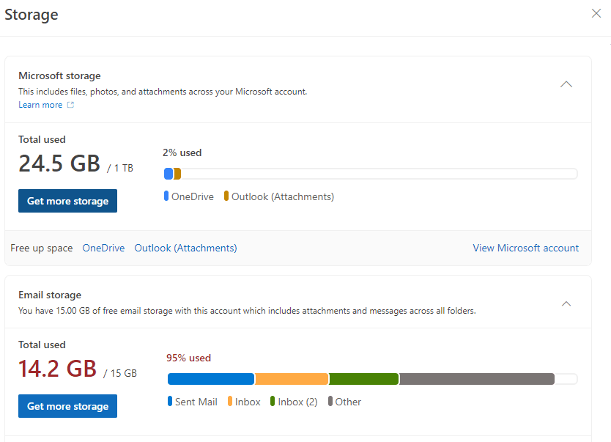Open the Learn more link
The image size is (611, 442).
[40, 105]
